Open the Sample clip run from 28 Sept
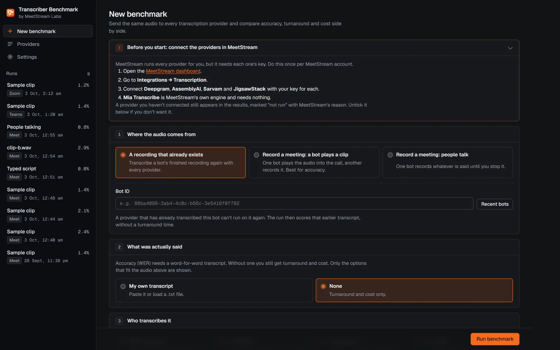The image size is (560, 350). tap(48, 256)
